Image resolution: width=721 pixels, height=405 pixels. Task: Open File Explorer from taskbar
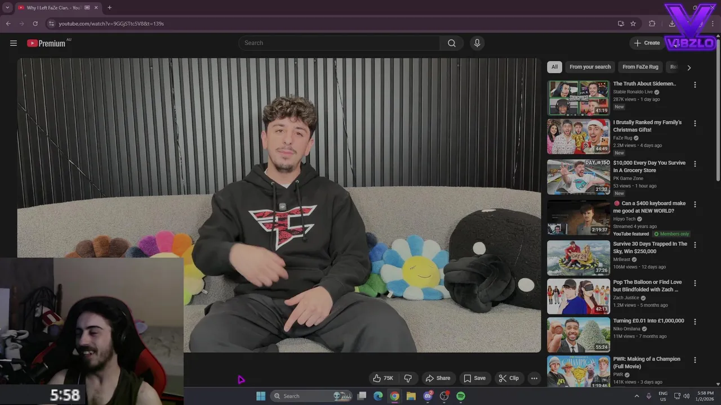[x=411, y=396]
